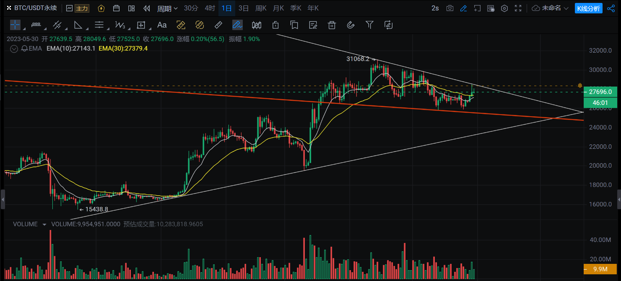
Task: Switch to the 4时 timeframe
Action: coord(210,8)
